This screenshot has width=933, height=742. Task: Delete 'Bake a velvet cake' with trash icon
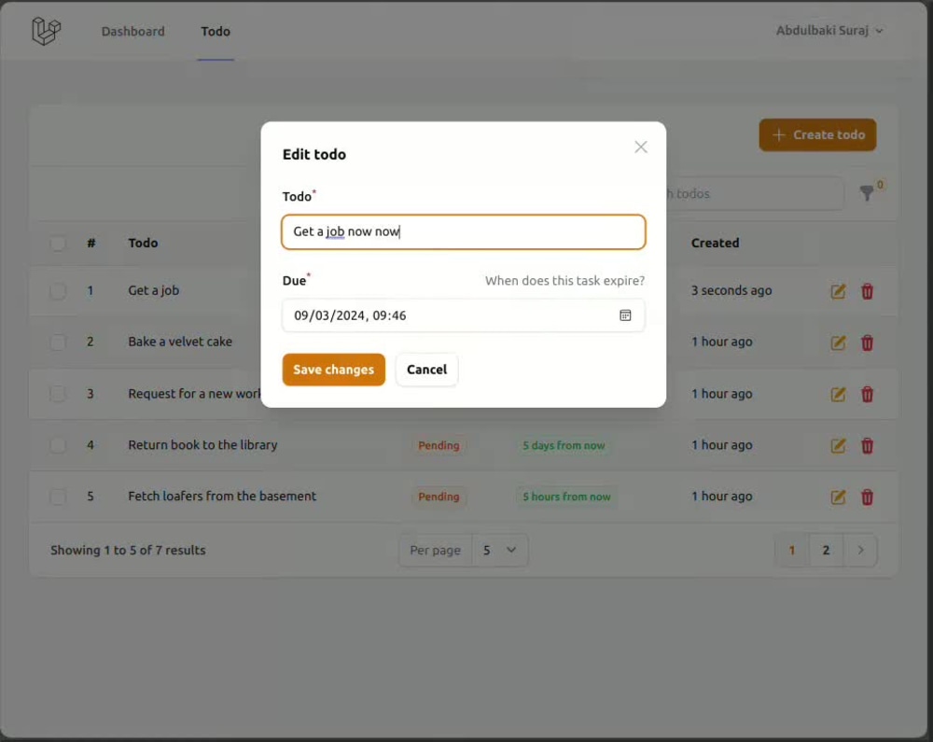click(x=867, y=343)
